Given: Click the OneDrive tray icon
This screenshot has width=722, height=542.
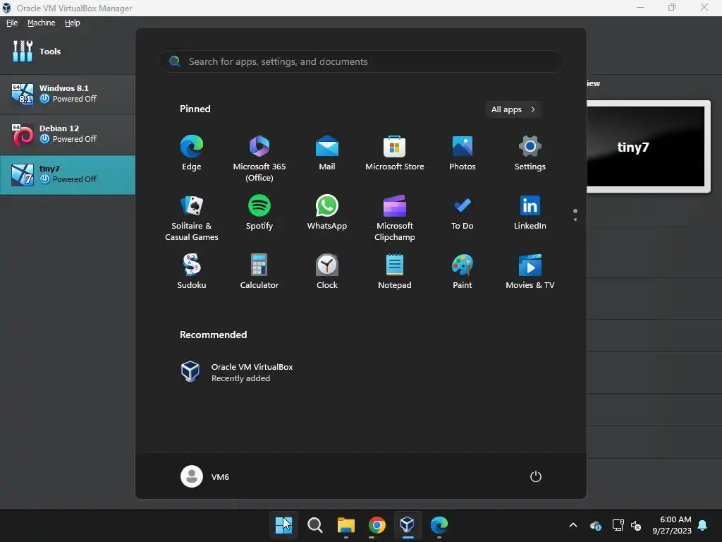Looking at the screenshot, I should tap(596, 525).
